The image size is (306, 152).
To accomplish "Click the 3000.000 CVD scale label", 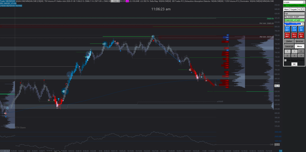I will pyautogui.click(x=277, y=132).
